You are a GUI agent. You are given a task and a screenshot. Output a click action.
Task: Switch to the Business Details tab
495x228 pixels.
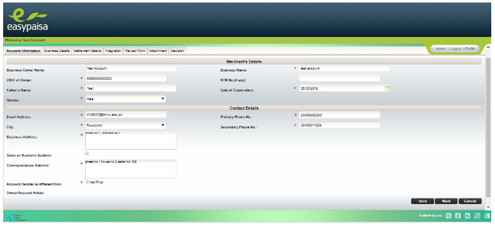tap(57, 51)
